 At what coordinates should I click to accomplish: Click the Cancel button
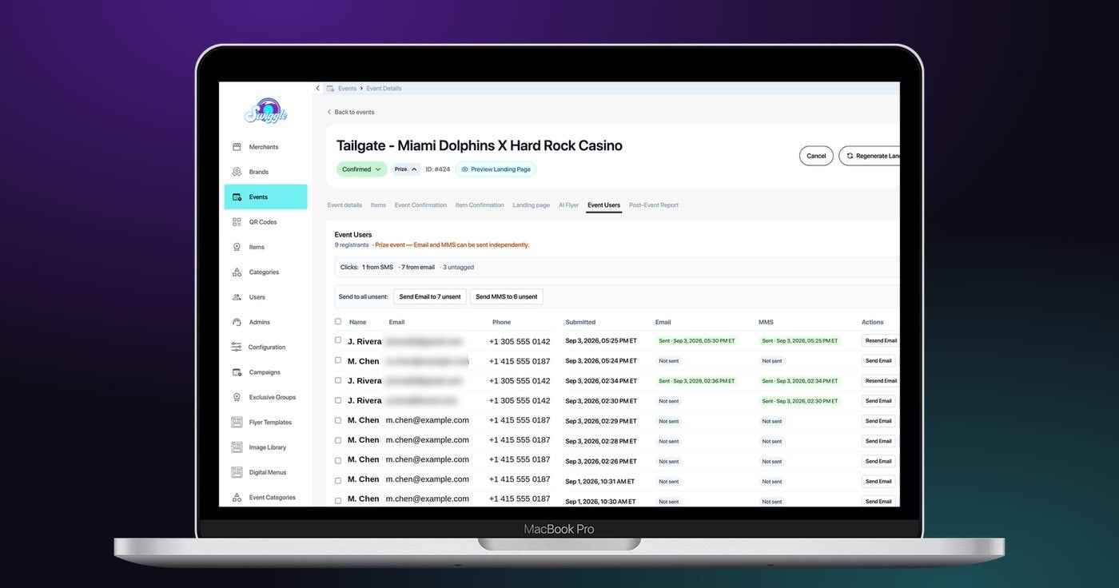[x=816, y=156]
